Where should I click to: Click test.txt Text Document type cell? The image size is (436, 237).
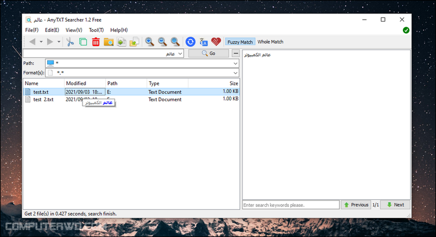pyautogui.click(x=165, y=92)
